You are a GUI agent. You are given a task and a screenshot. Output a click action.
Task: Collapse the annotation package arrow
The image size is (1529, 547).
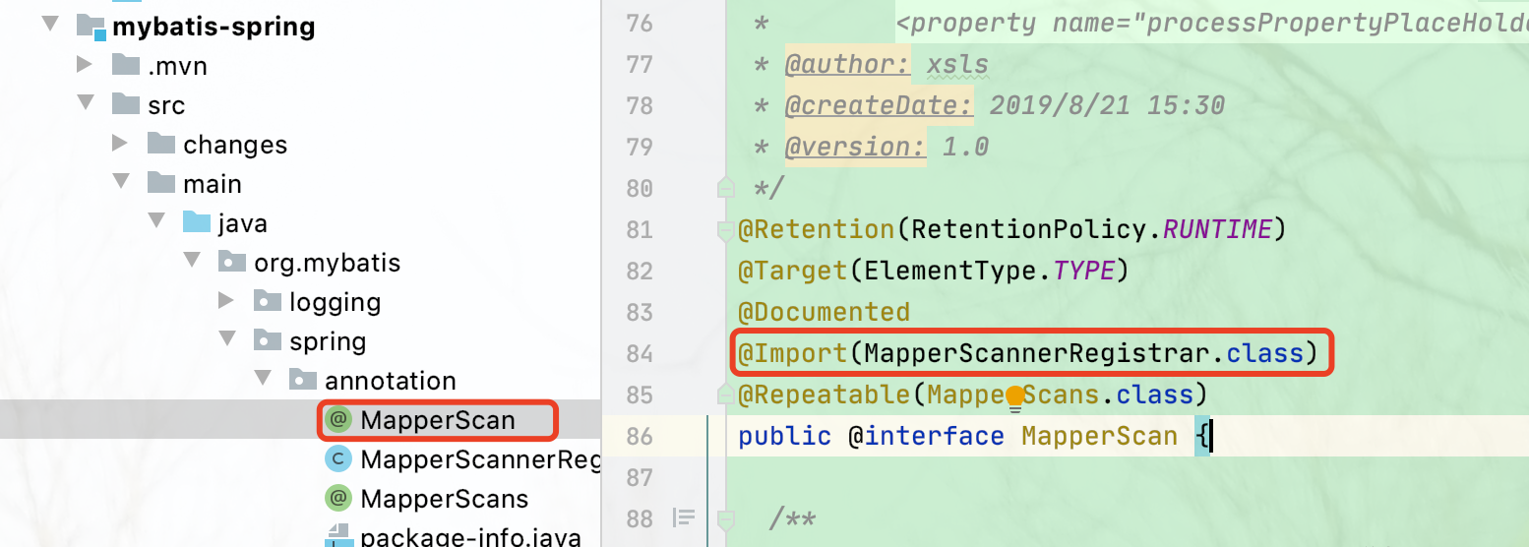click(x=263, y=380)
